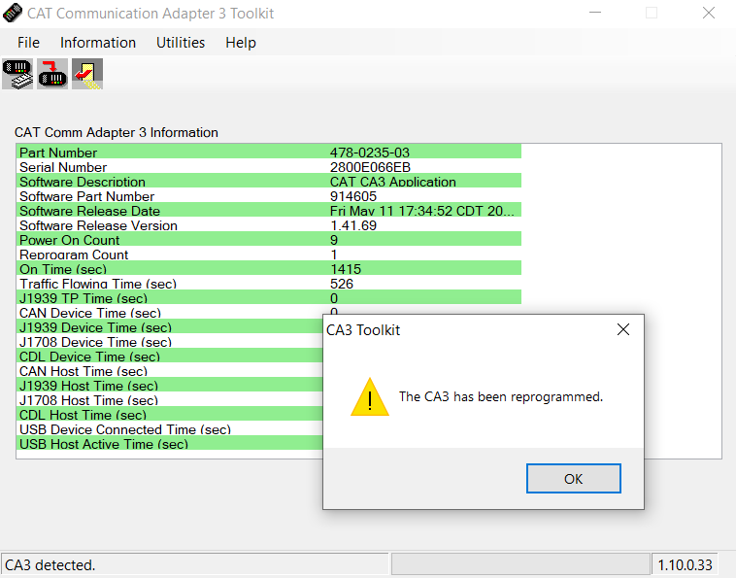Image resolution: width=736 pixels, height=578 pixels.
Task: Select USB Host Active Time (sec) row
Action: (x=170, y=443)
